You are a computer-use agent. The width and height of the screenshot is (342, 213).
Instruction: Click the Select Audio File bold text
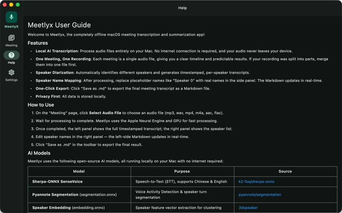105,113
